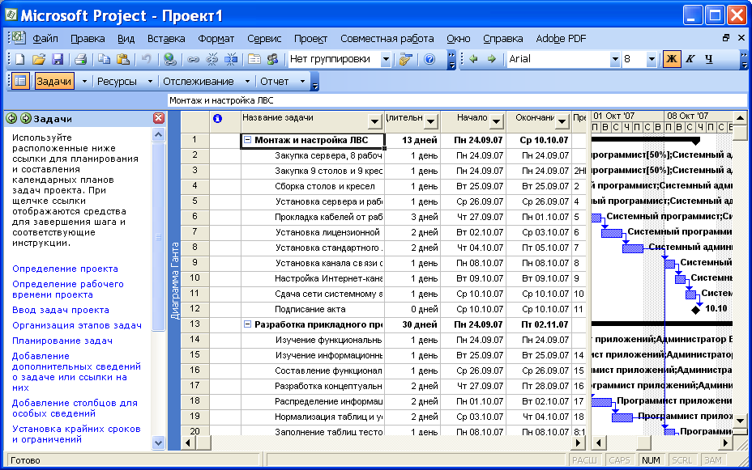The height and width of the screenshot is (470, 752).
Task: Unlink tasks with broken chain icon
Action: 211,59
